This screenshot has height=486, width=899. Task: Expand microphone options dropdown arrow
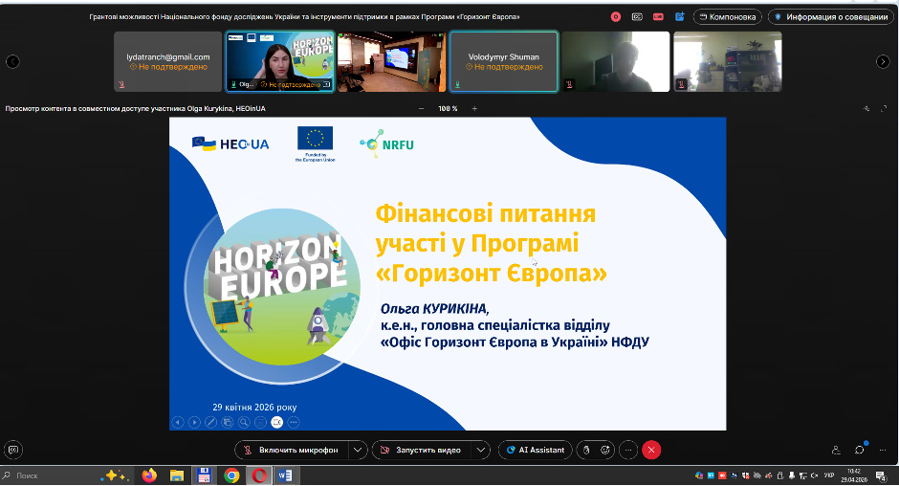[x=357, y=450]
